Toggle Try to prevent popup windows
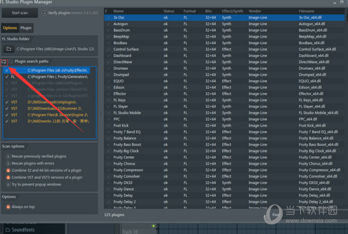Viewport: 348px width, 234px height. tap(8, 185)
